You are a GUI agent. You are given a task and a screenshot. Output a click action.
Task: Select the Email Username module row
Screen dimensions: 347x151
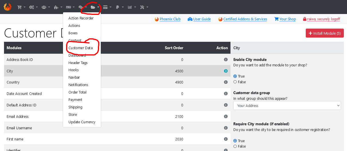click(x=117, y=128)
